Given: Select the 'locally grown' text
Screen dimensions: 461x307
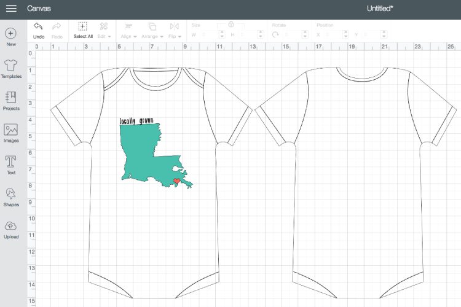Looking at the screenshot, I should [136, 121].
